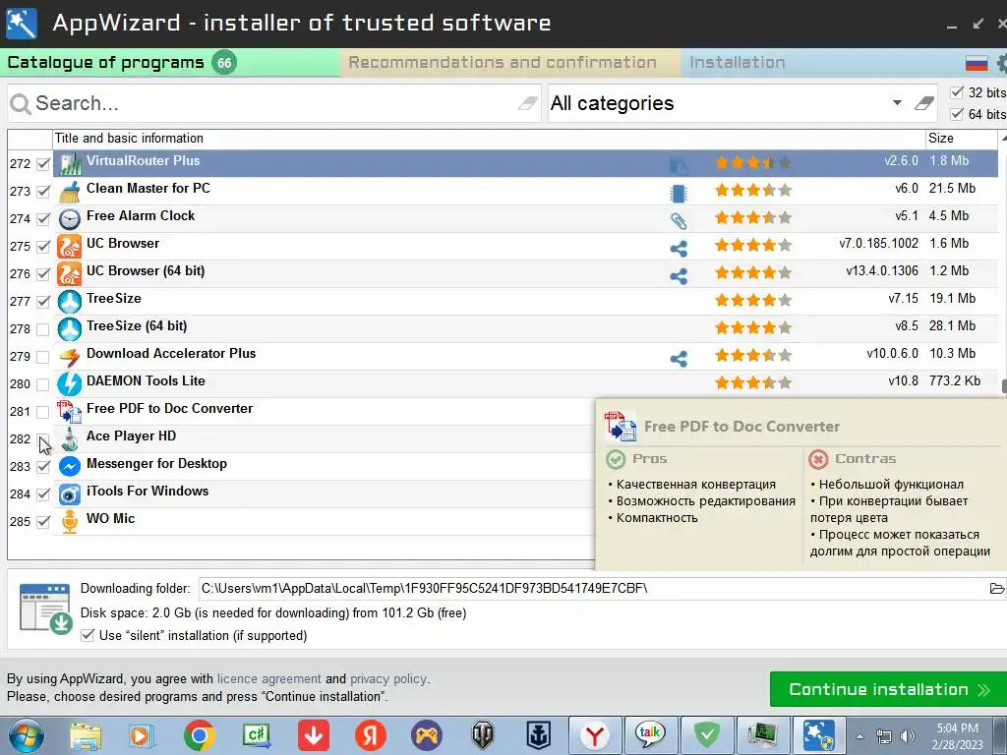Image resolution: width=1007 pixels, height=755 pixels.
Task: Click the chip category icon for Clean Master
Action: tap(679, 194)
